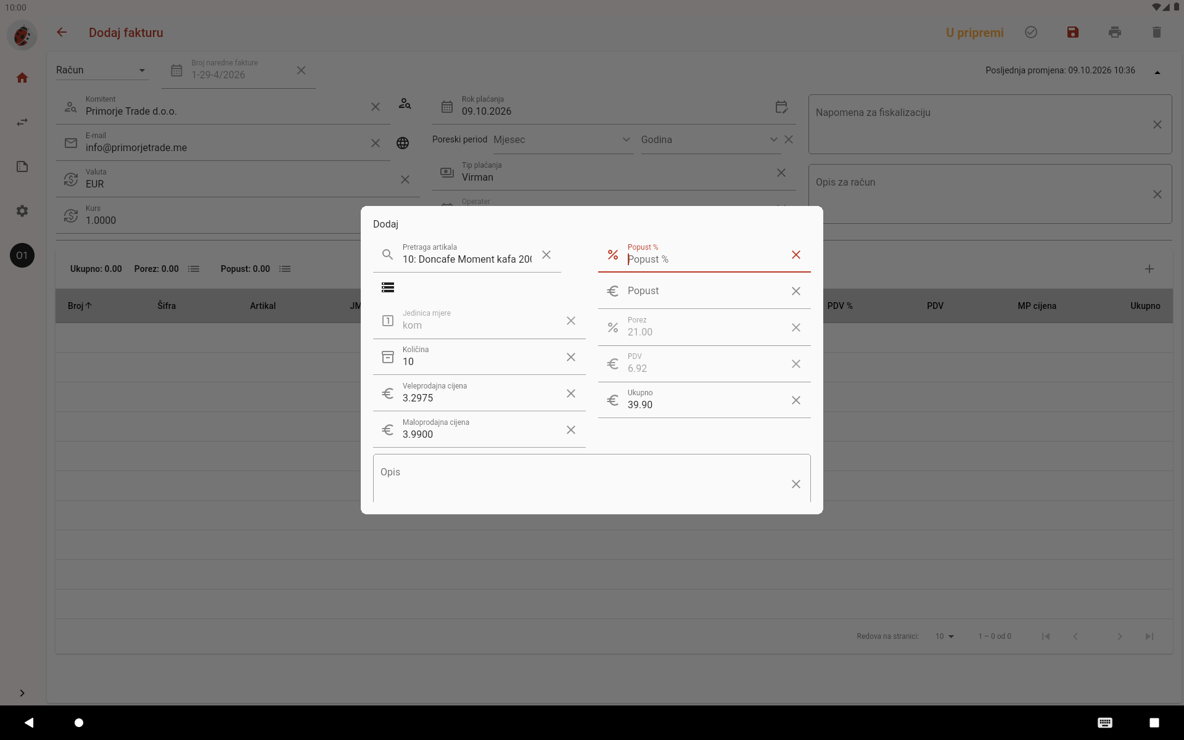
Task: Click the print invoice icon
Action: pos(1115,33)
